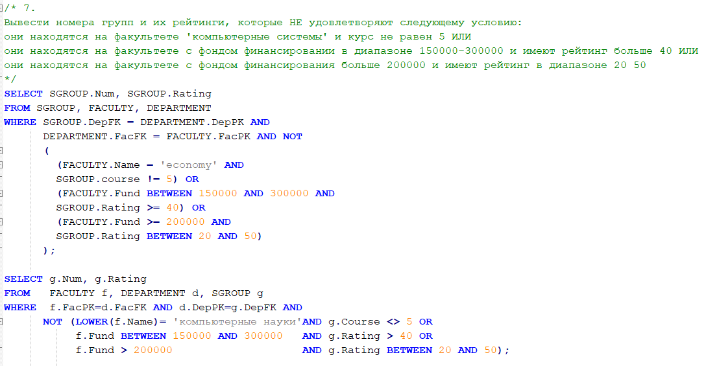Click 'FACULTY.Fund' before BETWEEN 150000

(x=101, y=193)
